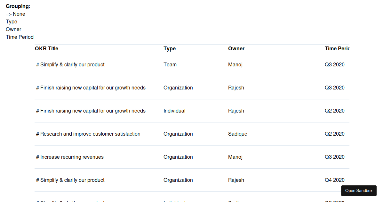Choose Type in the Grouping list
This screenshot has width=384, height=202.
point(12,21)
